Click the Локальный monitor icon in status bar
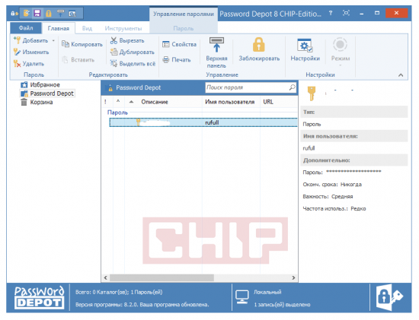 (x=242, y=297)
